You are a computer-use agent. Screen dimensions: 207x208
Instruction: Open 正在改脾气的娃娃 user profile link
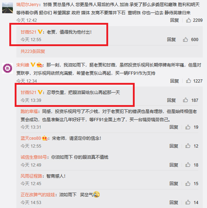click(x=38, y=194)
